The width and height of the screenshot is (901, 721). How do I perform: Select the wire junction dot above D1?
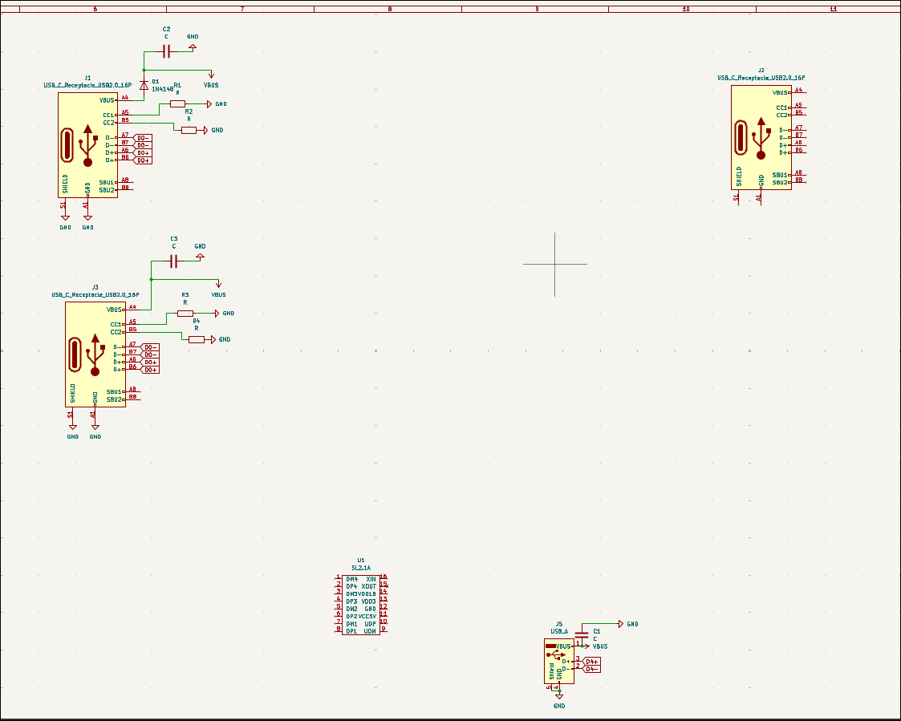(144, 70)
